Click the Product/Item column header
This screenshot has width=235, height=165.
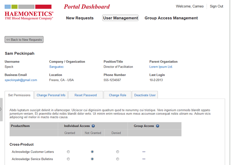coord(20,126)
